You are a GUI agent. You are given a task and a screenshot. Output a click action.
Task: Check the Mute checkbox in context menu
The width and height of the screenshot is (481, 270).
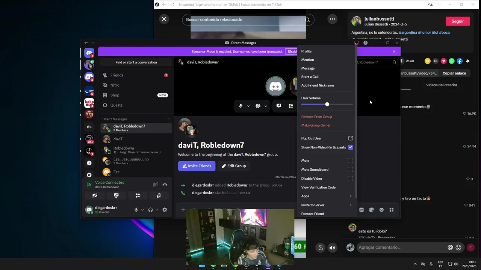(x=350, y=160)
